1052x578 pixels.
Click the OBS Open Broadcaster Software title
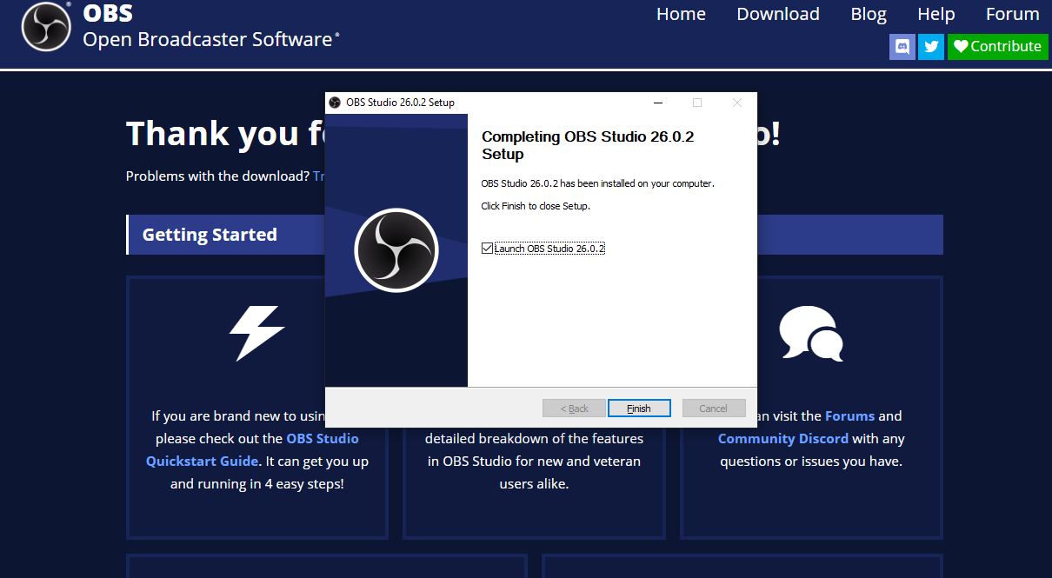click(211, 27)
